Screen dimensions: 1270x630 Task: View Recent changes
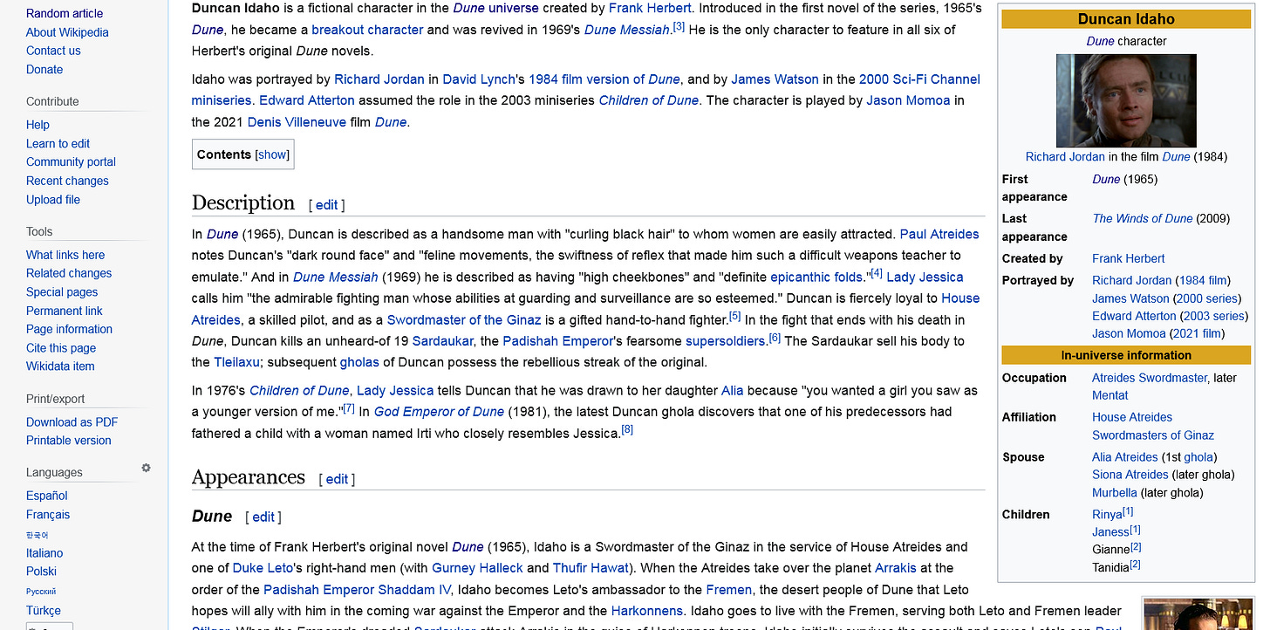tap(67, 181)
